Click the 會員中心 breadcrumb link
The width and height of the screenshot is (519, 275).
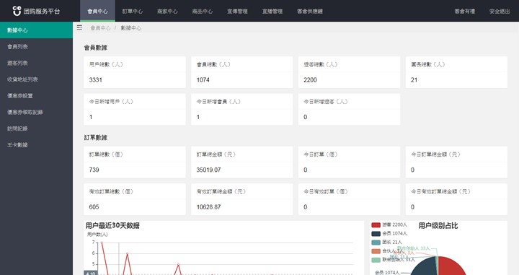pos(100,28)
